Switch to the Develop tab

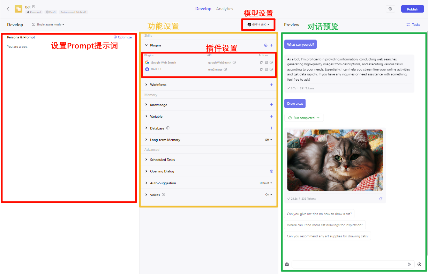203,9
